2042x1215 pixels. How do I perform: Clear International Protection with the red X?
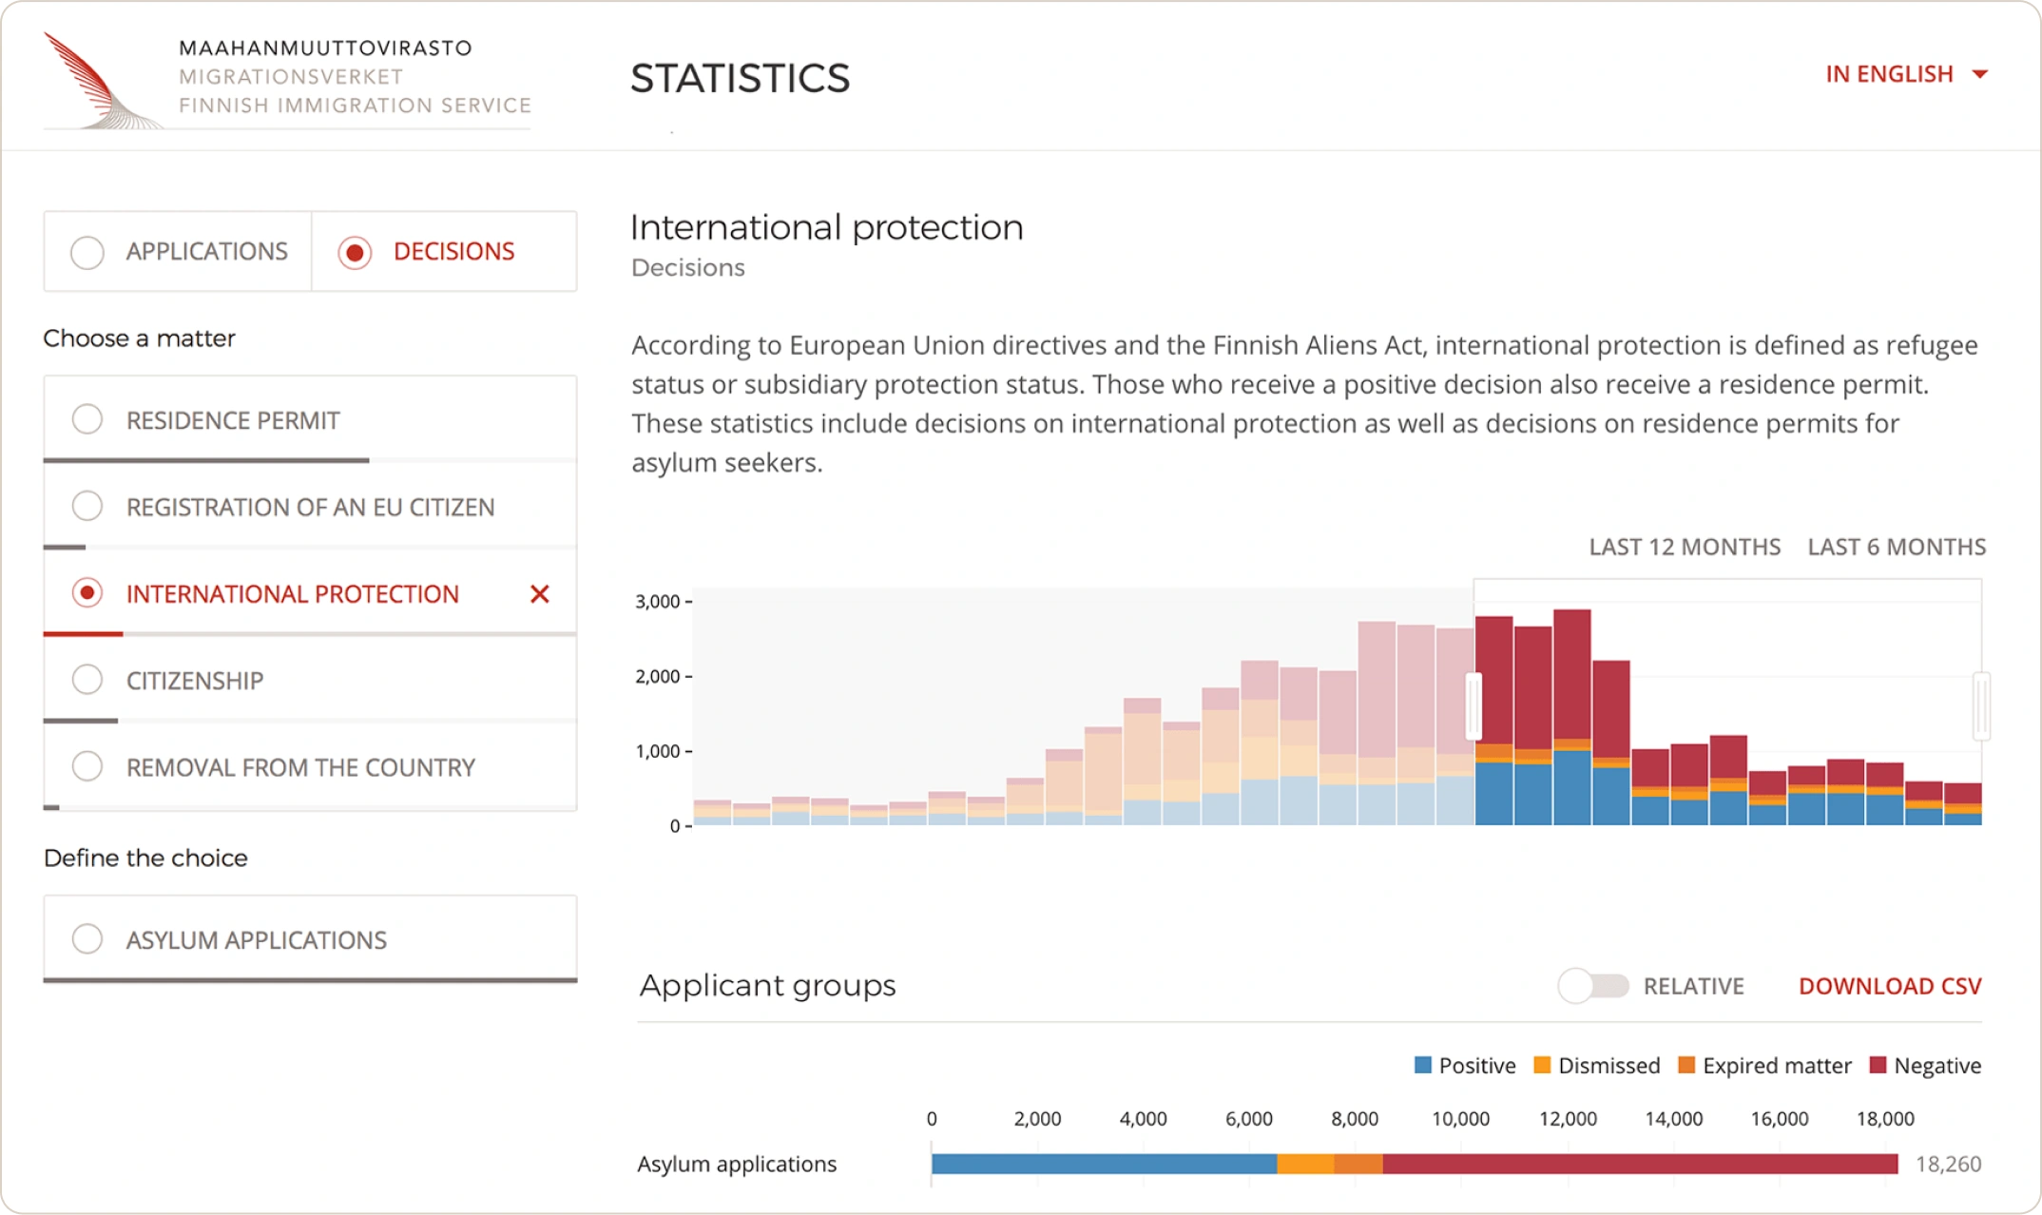coord(539,594)
